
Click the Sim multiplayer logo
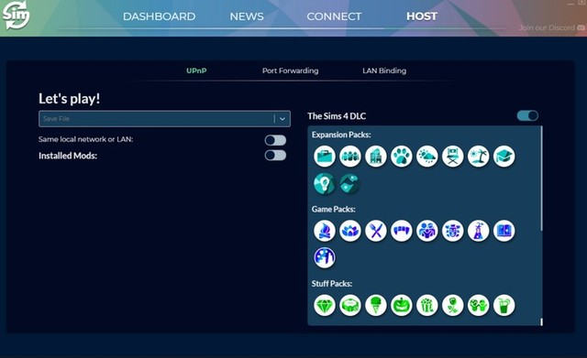tap(16, 16)
